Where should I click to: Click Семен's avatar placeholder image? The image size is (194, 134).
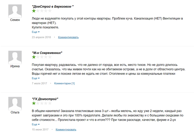point(15,11)
